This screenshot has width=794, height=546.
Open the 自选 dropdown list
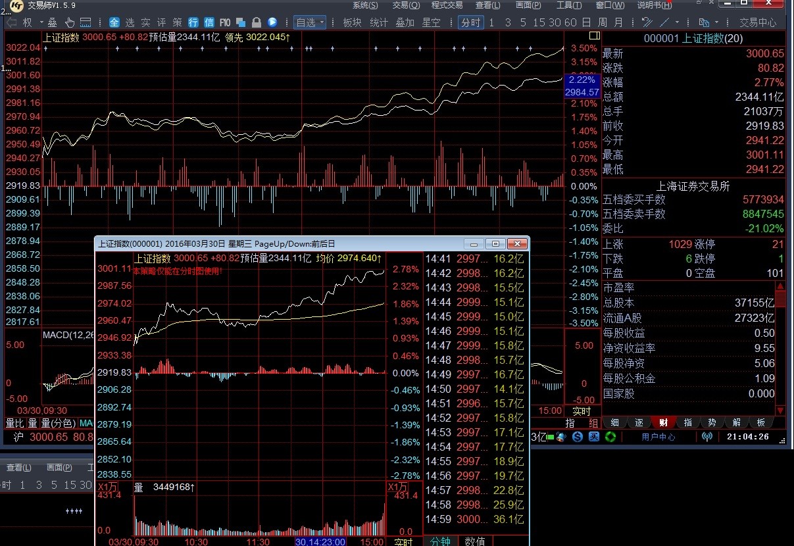(310, 22)
